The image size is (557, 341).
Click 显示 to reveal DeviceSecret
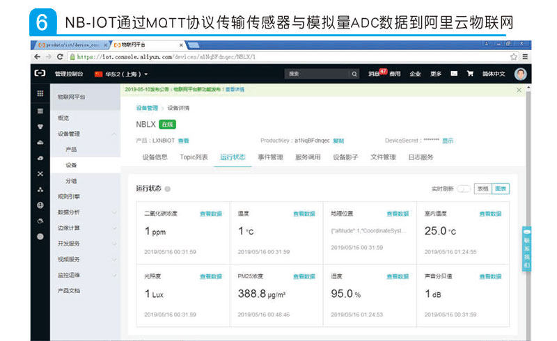(x=448, y=141)
